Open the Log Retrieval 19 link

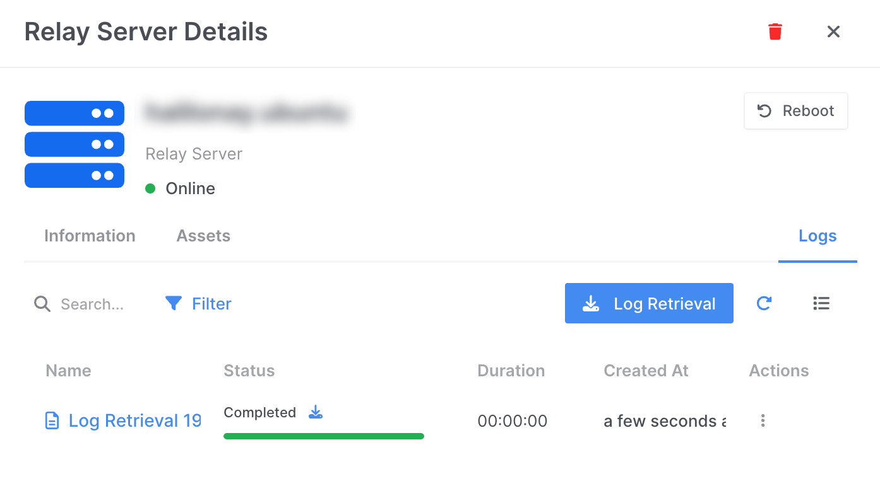tap(134, 420)
